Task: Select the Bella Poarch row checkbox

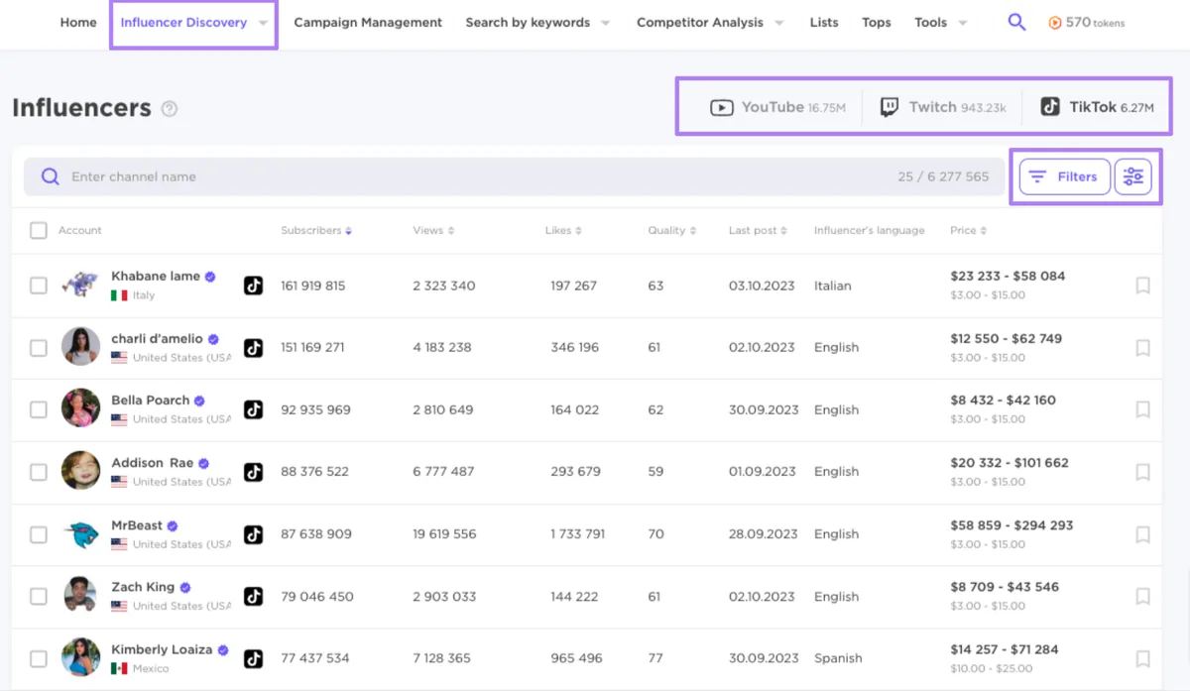Action: [38, 409]
